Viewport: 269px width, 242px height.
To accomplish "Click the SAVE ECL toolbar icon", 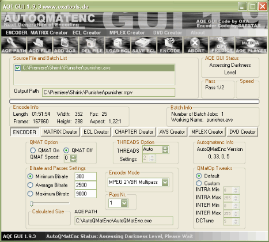I will pos(144,46).
